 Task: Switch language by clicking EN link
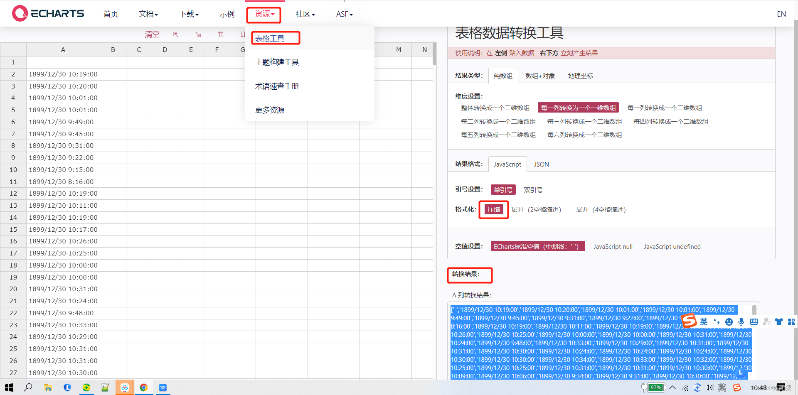point(781,14)
